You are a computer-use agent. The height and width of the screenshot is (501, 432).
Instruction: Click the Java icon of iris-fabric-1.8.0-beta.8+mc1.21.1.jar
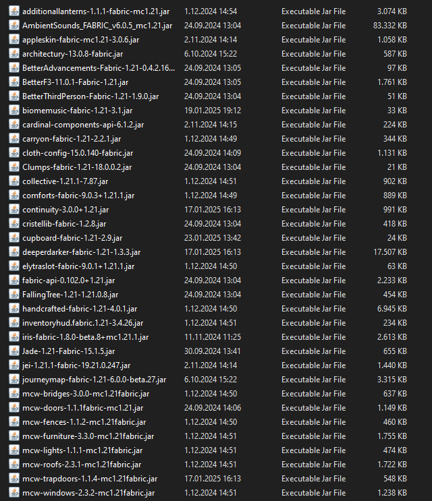(13, 337)
